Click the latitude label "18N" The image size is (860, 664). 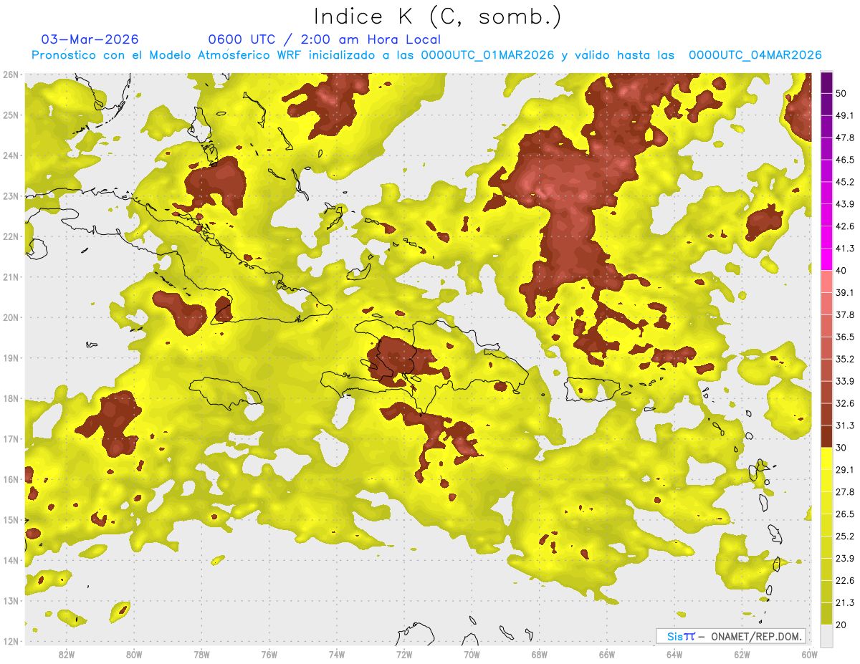(x=11, y=398)
